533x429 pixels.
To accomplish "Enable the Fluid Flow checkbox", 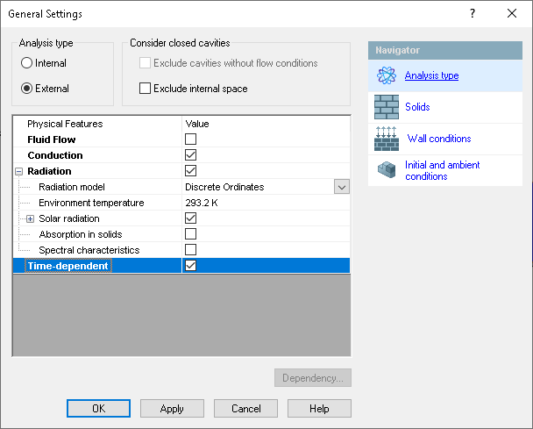I will (190, 139).
